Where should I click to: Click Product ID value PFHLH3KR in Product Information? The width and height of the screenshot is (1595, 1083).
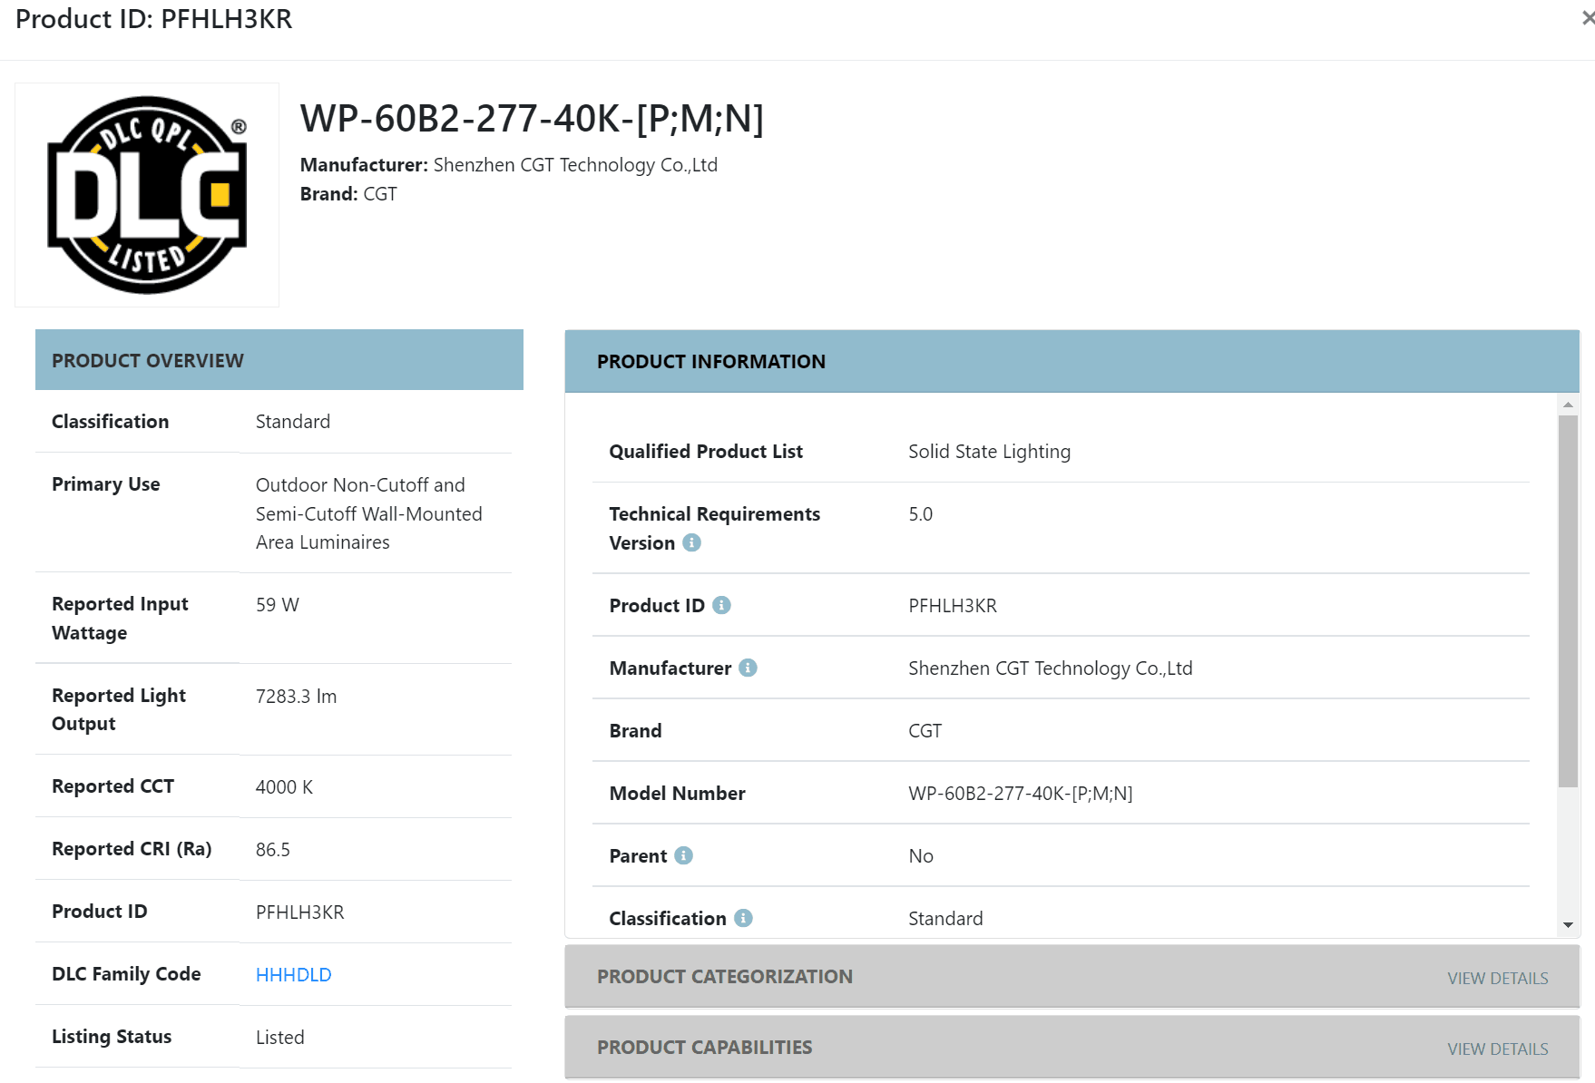[953, 606]
